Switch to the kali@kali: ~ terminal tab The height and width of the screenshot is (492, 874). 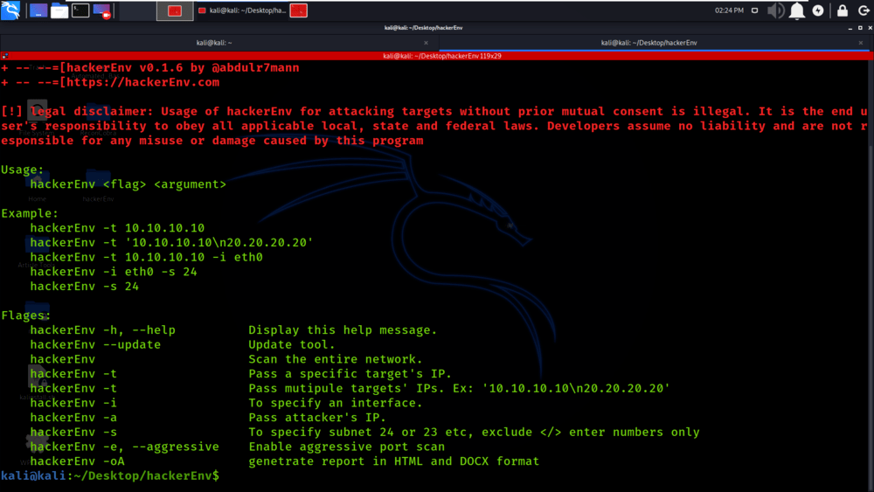(214, 42)
